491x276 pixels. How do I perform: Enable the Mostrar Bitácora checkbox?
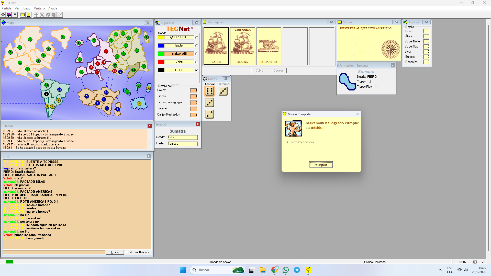[x=126, y=252]
